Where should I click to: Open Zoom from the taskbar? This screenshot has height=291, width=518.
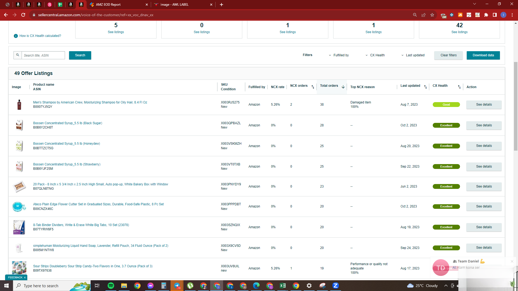(x=336, y=286)
